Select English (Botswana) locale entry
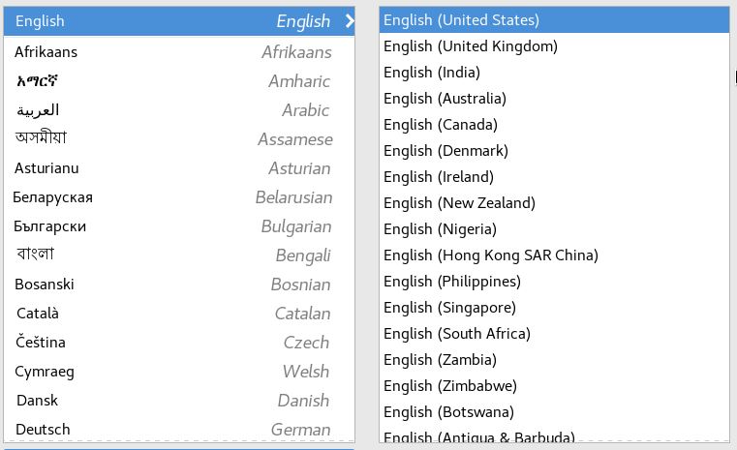Image resolution: width=737 pixels, height=450 pixels. point(446,412)
